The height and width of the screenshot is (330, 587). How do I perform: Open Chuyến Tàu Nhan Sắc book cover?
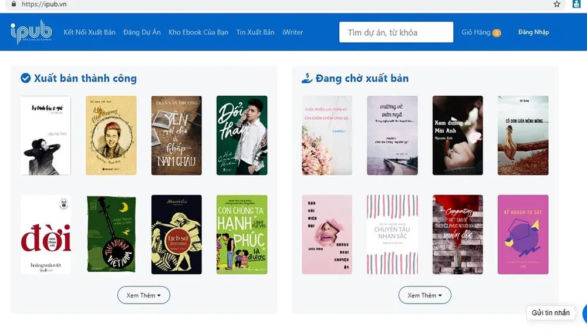[x=392, y=234]
